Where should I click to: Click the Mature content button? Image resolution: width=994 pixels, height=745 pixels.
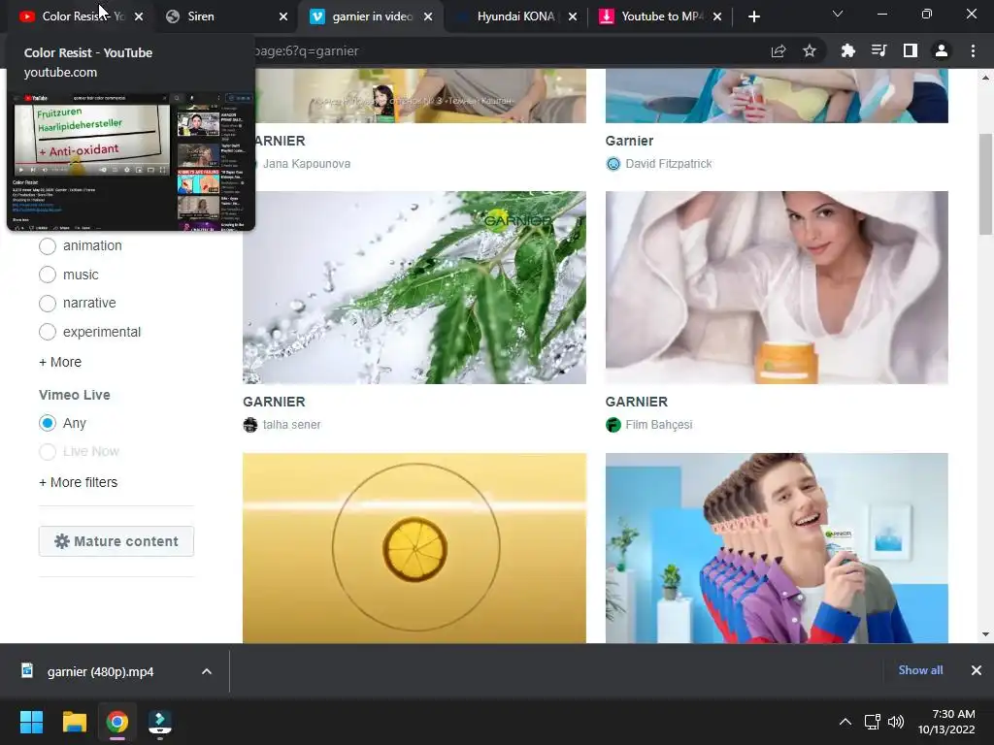[116, 541]
